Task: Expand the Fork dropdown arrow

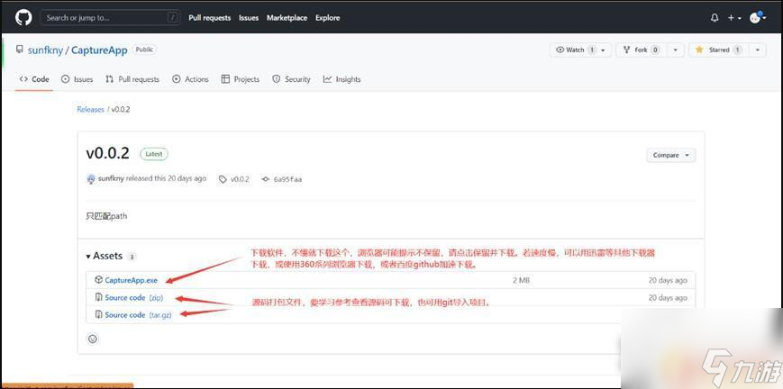Action: 676,50
